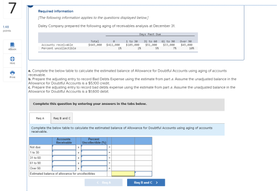Go to next step Req B and C
This screenshot has width=277, height=191.
[x=146, y=183]
